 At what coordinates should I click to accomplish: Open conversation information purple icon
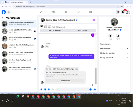[x=94, y=20]
